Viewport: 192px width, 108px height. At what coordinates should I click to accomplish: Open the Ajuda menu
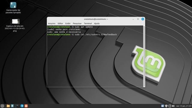97,23
